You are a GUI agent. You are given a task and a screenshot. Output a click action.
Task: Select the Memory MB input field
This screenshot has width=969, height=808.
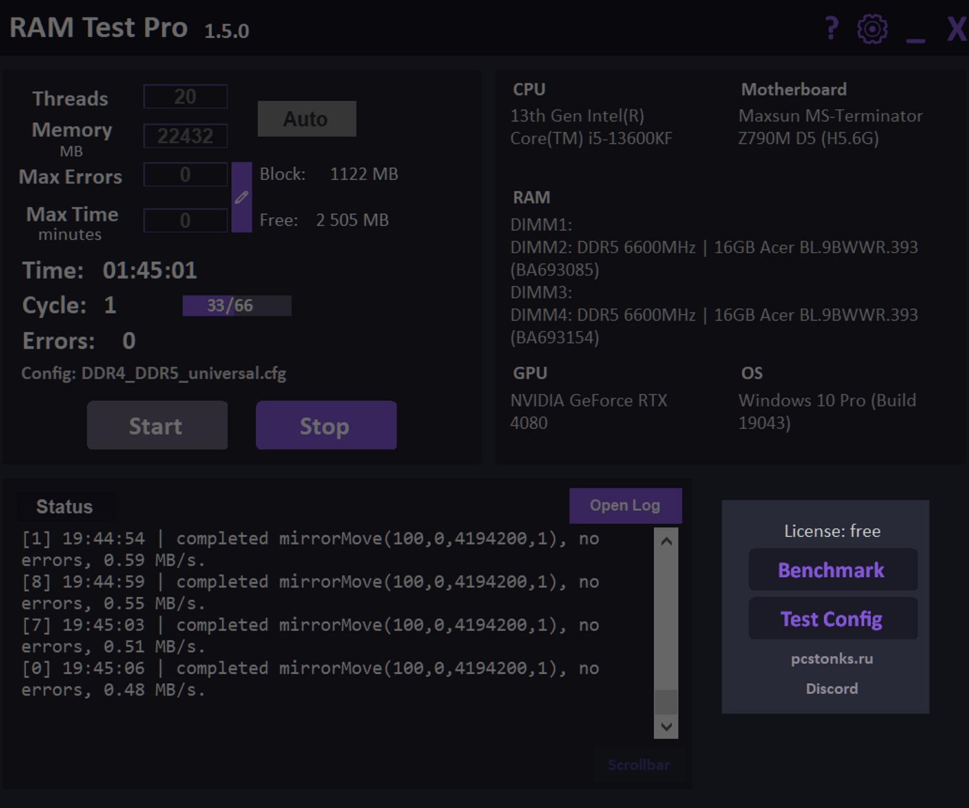click(185, 136)
